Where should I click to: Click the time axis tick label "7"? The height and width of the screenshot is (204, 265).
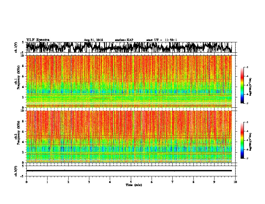173,182
